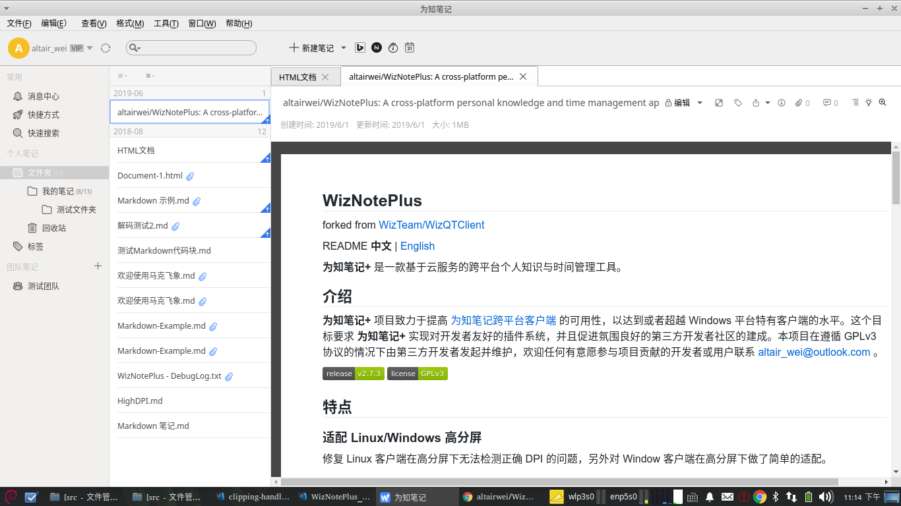Screen dimensions: 901x506
Task: Click the green v2.7.3 release badge
Action: click(x=368, y=374)
